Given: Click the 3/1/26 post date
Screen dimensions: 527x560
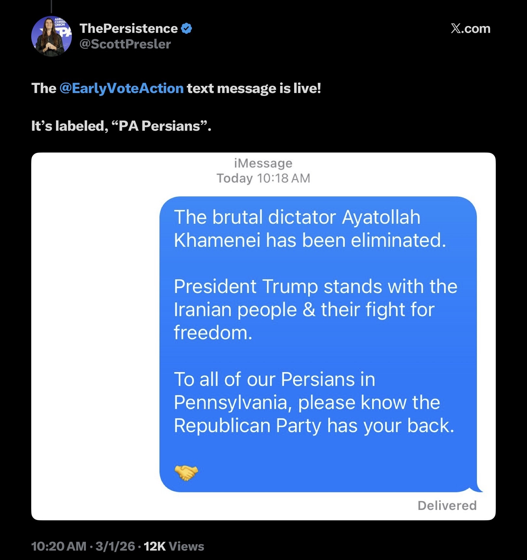Looking at the screenshot, I should 115,546.
